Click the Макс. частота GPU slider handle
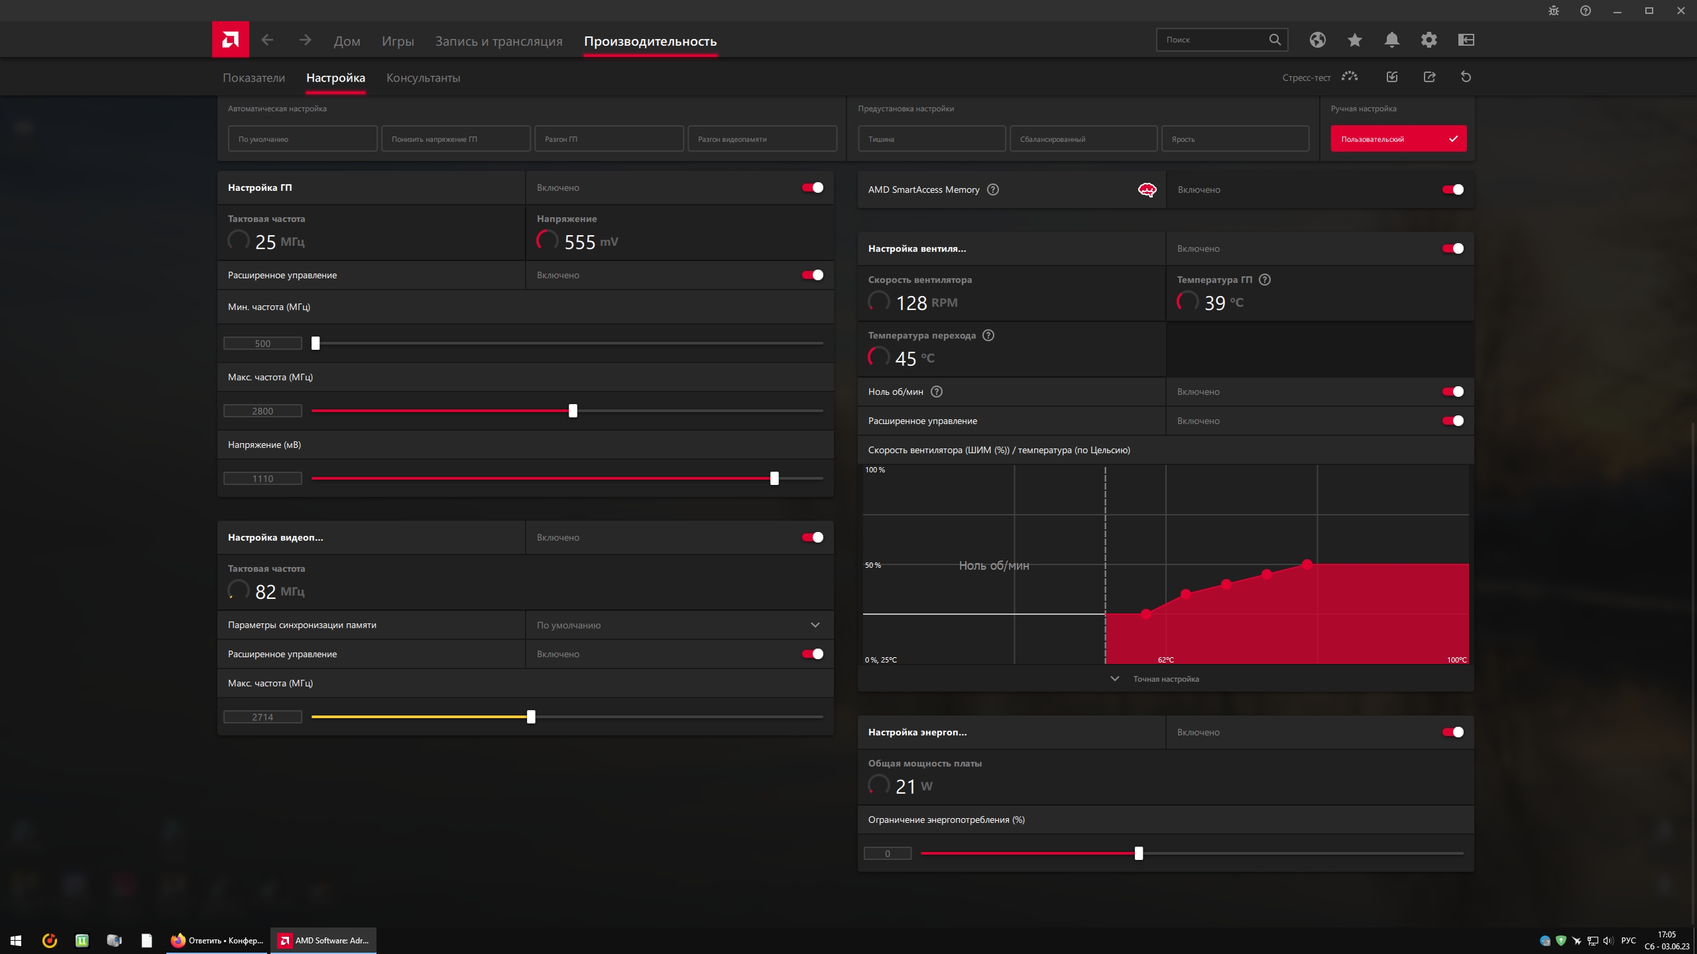Screen dimensions: 1697x954 click(573, 411)
